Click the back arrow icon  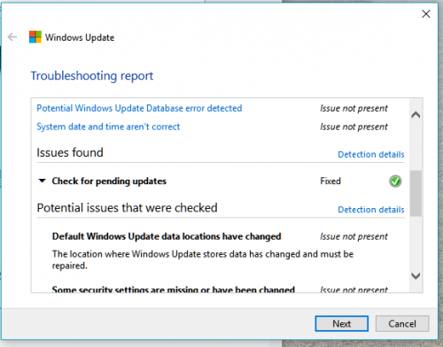[x=12, y=37]
